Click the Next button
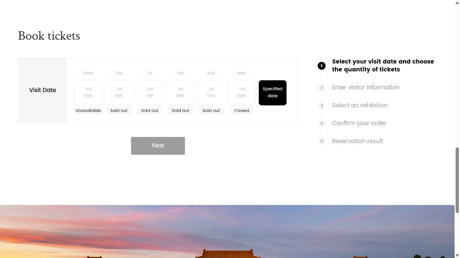 [158, 146]
